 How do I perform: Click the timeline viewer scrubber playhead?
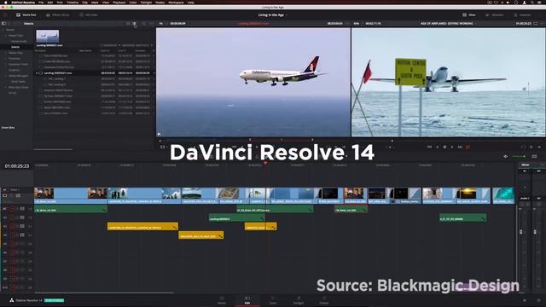[x=392, y=141]
